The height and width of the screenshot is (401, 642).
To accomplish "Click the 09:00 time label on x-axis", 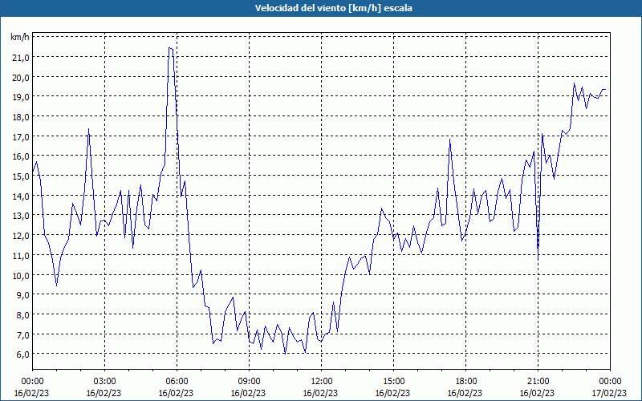I will coord(250,382).
